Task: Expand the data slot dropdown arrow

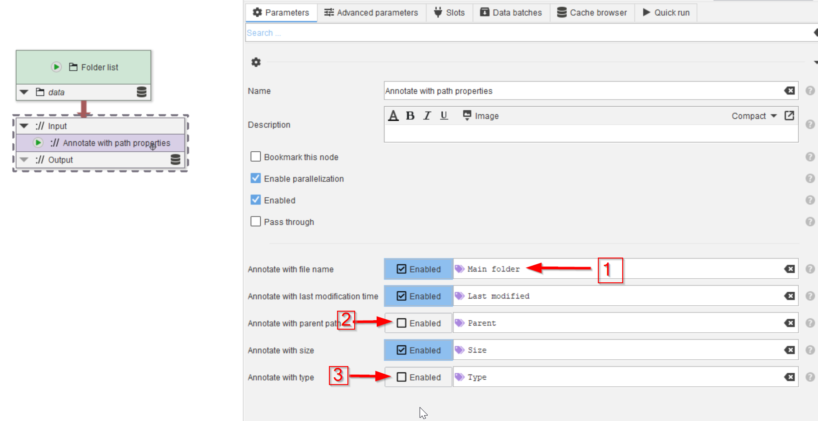Action: point(24,92)
